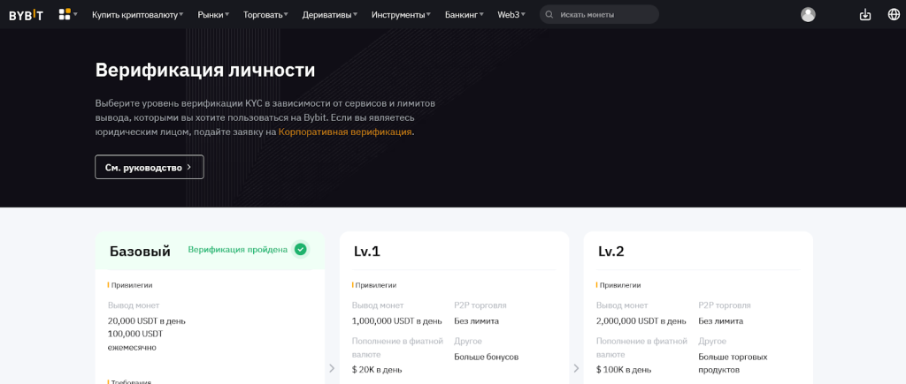Open the Торговать menu
Viewport: 906px width, 384px height.
tap(265, 15)
